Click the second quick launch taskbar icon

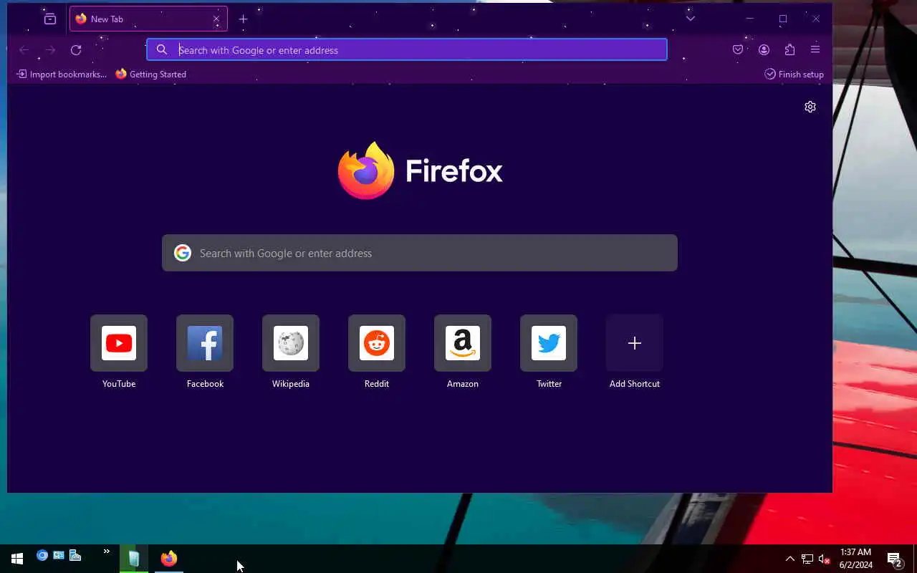click(x=59, y=555)
